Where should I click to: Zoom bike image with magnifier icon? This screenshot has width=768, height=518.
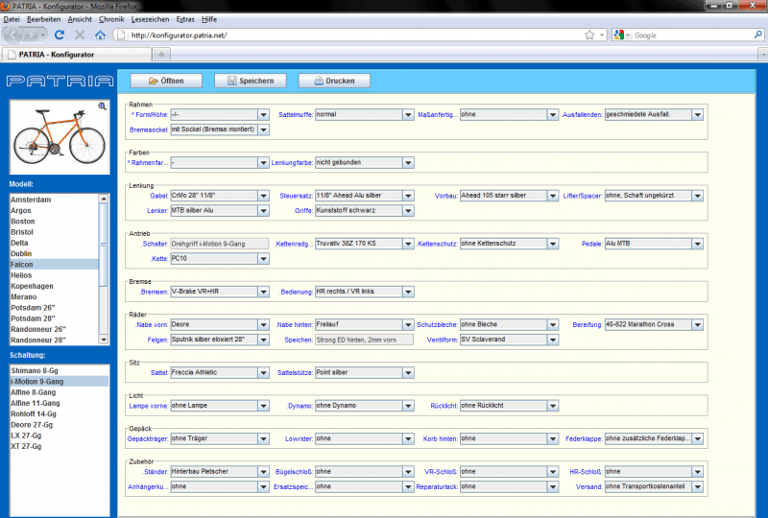tap(102, 106)
